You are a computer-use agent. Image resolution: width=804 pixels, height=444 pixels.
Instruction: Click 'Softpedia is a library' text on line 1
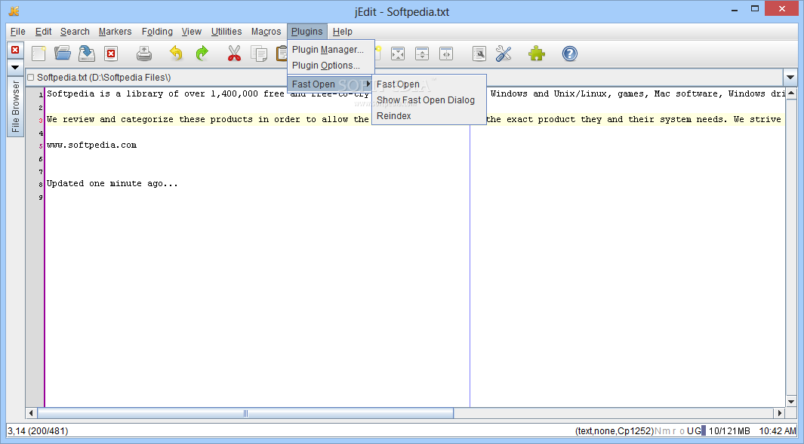(x=106, y=93)
